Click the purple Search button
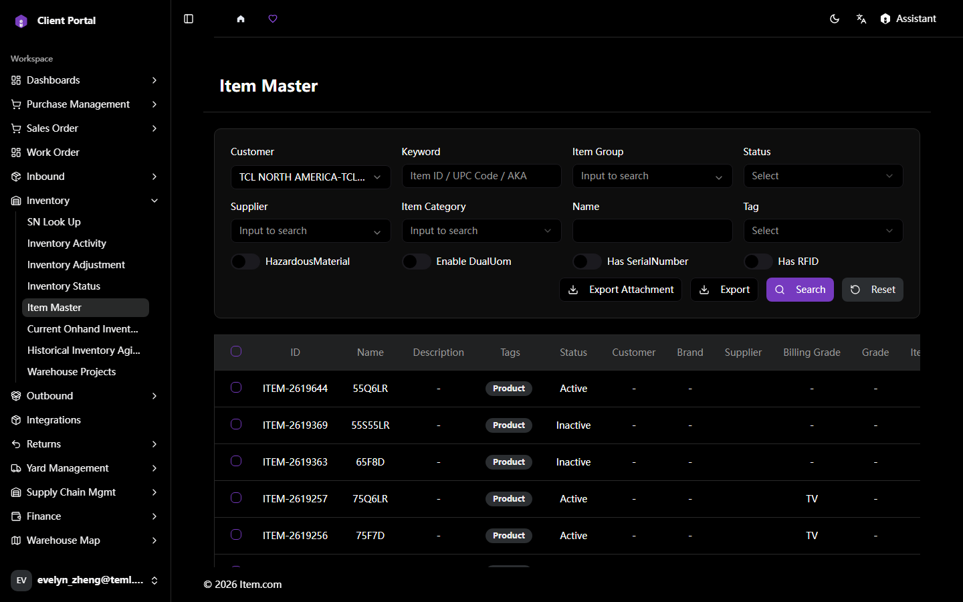Image resolution: width=963 pixels, height=602 pixels. tap(800, 290)
